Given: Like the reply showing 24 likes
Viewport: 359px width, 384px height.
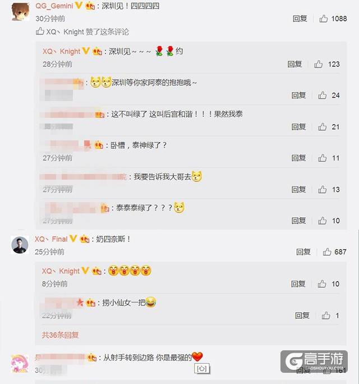Looking at the screenshot, I should (x=322, y=95).
